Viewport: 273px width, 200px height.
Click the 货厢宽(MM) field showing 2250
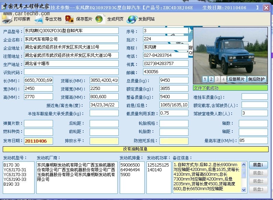104,89
